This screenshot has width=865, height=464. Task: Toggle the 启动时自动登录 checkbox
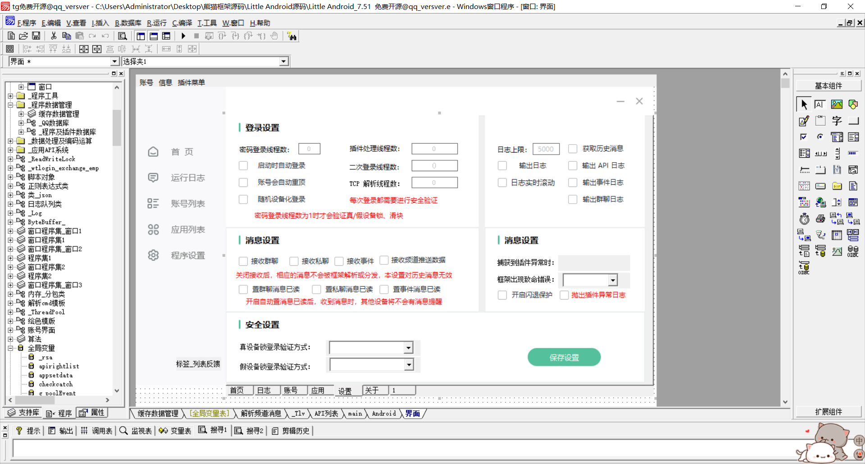click(x=243, y=166)
